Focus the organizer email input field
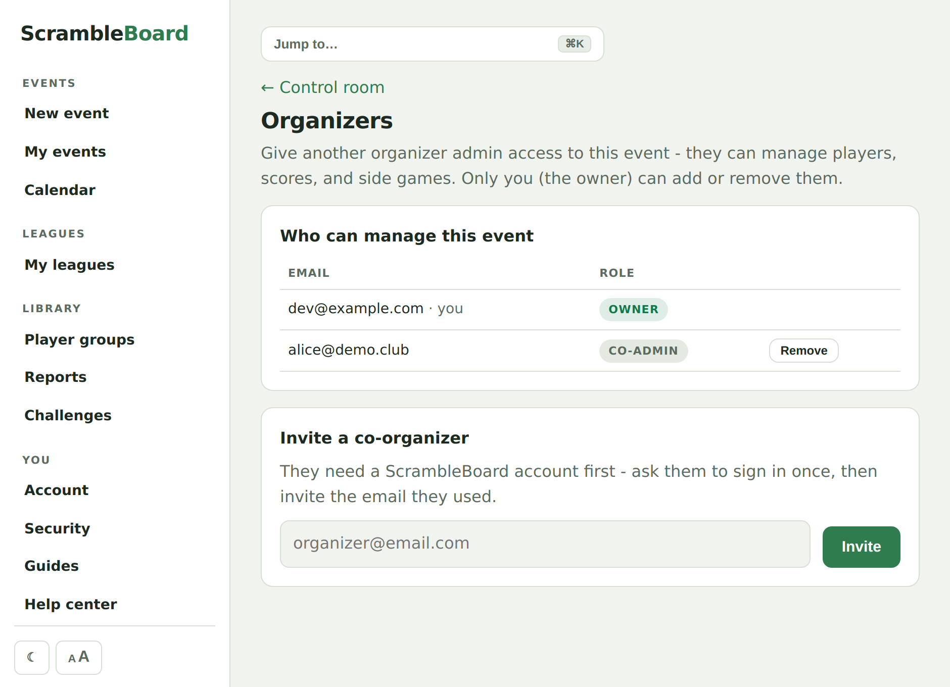The height and width of the screenshot is (687, 950). pyautogui.click(x=545, y=544)
